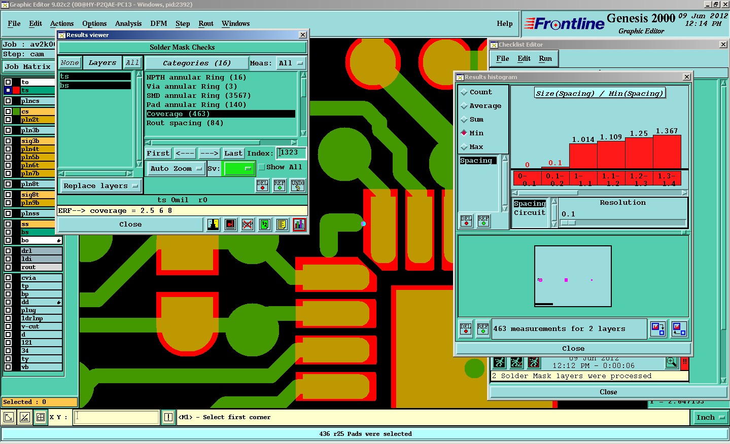Click the red dot measurement icon beside Close
The image size is (730, 444).
coord(230,225)
